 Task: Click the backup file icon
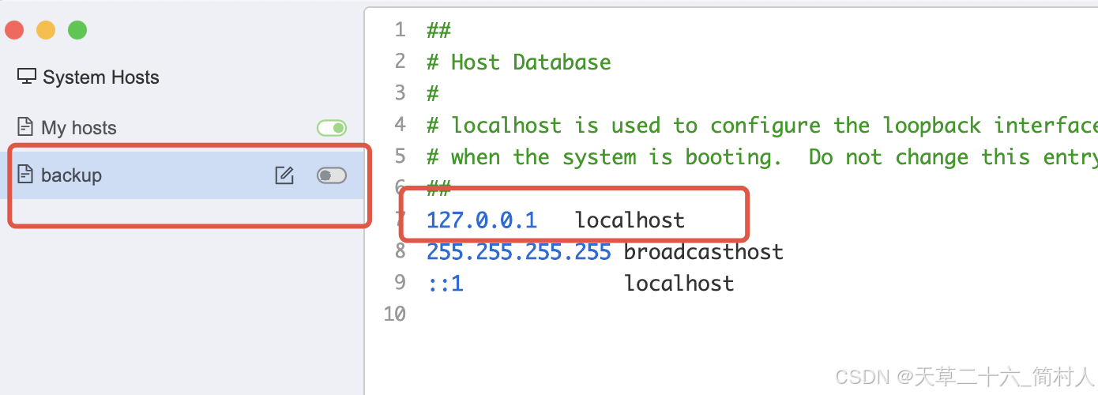click(26, 175)
